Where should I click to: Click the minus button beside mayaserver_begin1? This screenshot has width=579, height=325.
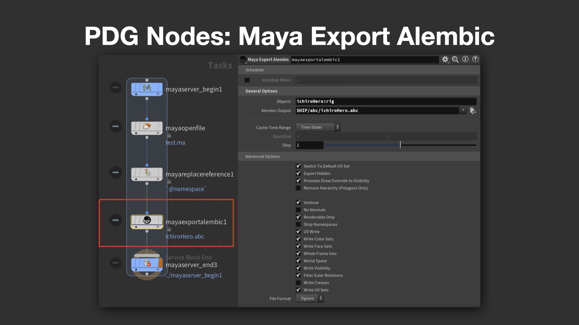pos(115,88)
